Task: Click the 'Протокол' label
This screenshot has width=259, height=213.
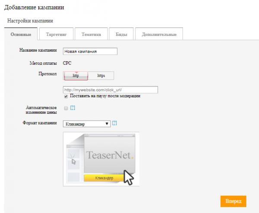Action: [x=47, y=73]
